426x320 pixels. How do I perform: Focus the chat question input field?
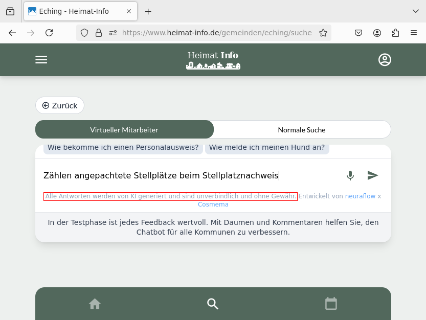(x=189, y=176)
